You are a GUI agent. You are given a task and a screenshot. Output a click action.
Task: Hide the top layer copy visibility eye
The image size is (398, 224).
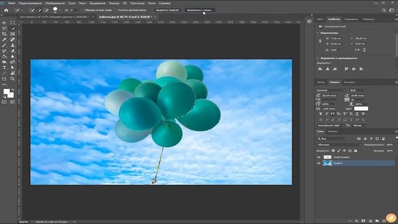(x=319, y=157)
